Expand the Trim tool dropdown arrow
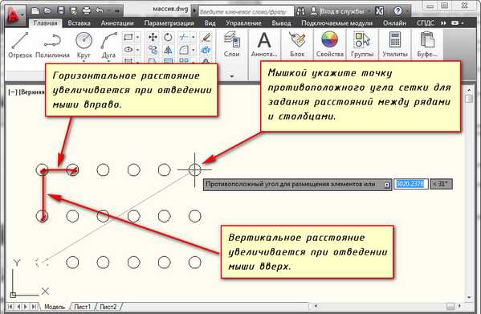The width and height of the screenshot is (481, 314). (194, 37)
